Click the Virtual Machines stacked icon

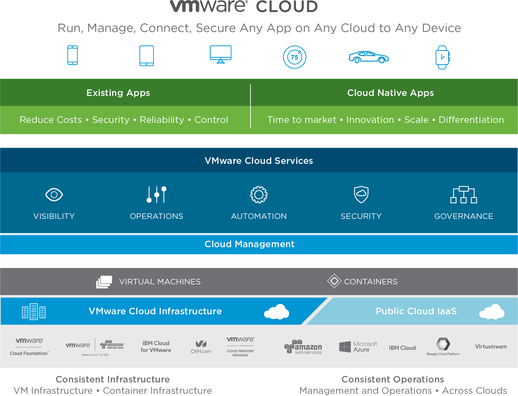tap(104, 281)
